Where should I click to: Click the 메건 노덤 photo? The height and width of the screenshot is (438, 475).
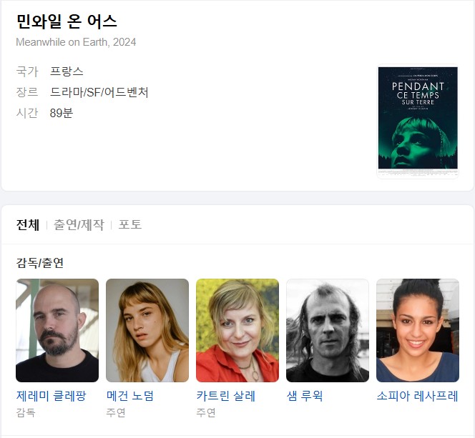click(147, 330)
